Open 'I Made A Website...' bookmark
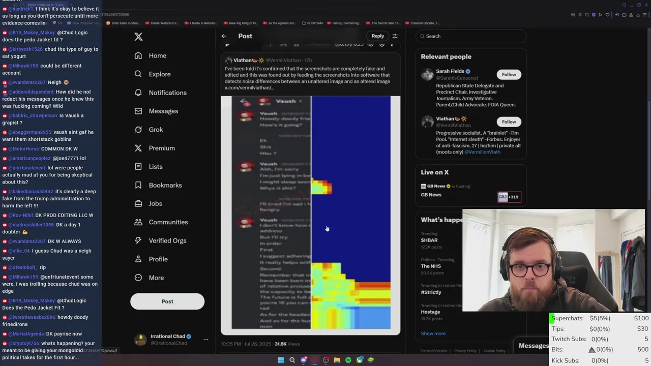The image size is (651, 366). tap(201, 23)
